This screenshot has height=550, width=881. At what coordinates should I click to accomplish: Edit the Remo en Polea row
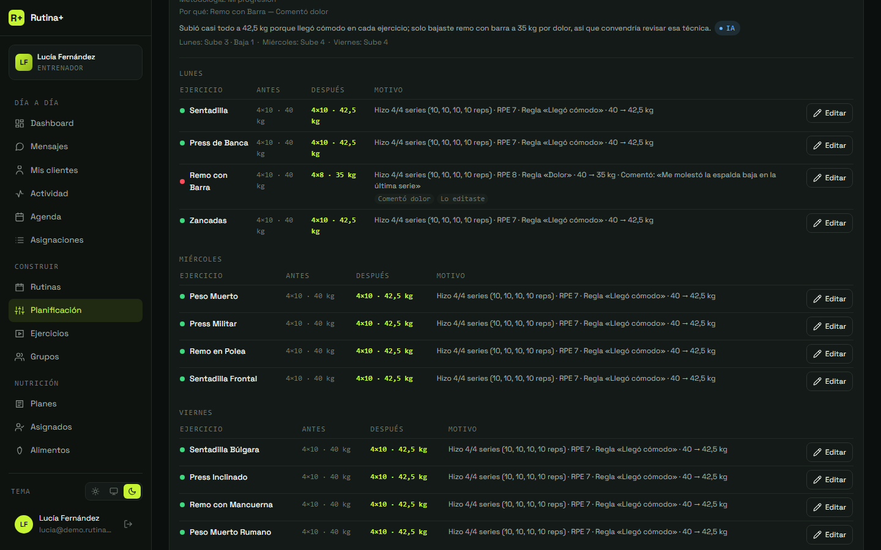pyautogui.click(x=829, y=354)
